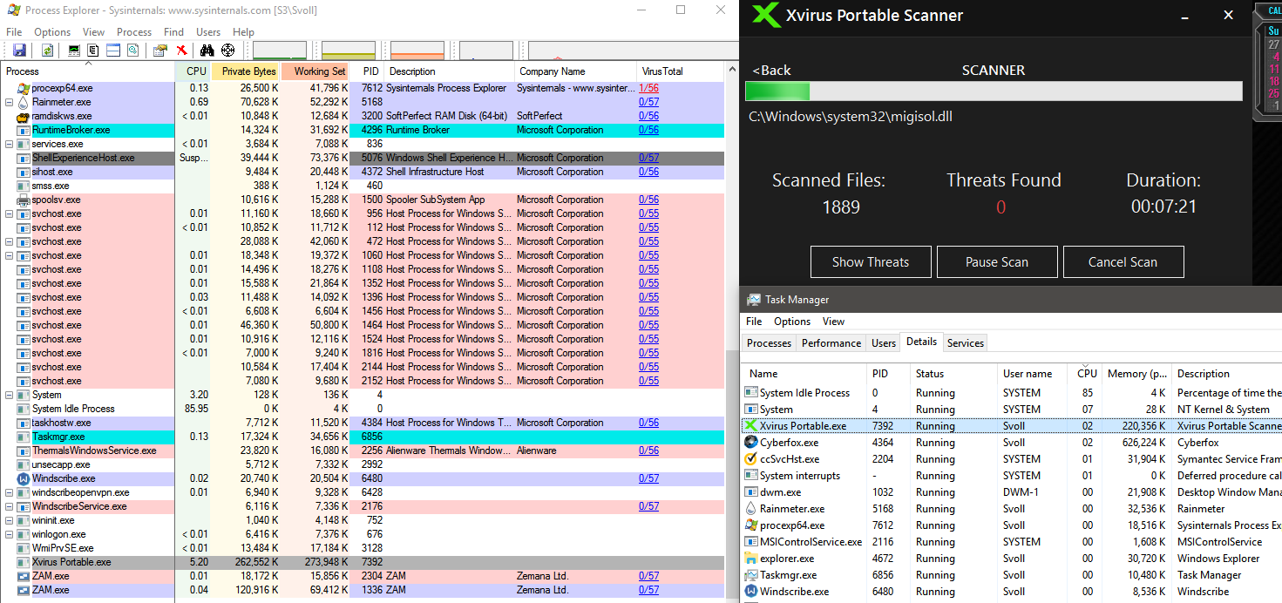Sort by the Private Bytes column header

tap(248, 71)
